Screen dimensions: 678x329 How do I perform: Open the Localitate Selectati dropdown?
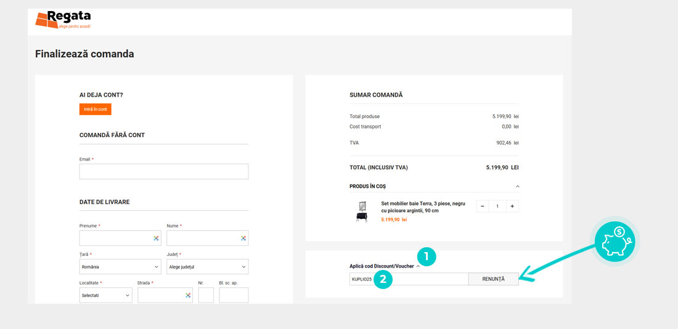click(x=105, y=296)
